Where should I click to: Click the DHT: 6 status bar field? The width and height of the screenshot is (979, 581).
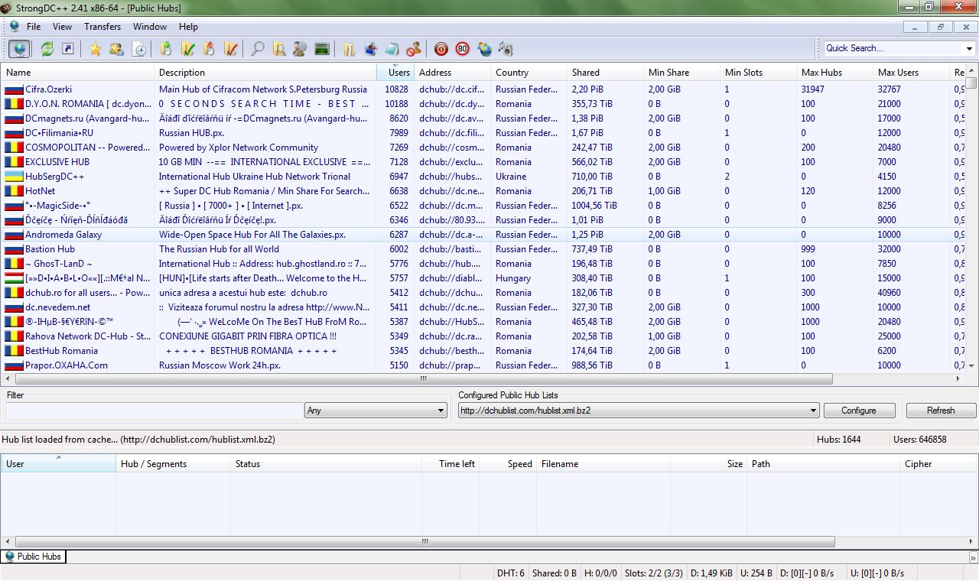[x=511, y=573]
